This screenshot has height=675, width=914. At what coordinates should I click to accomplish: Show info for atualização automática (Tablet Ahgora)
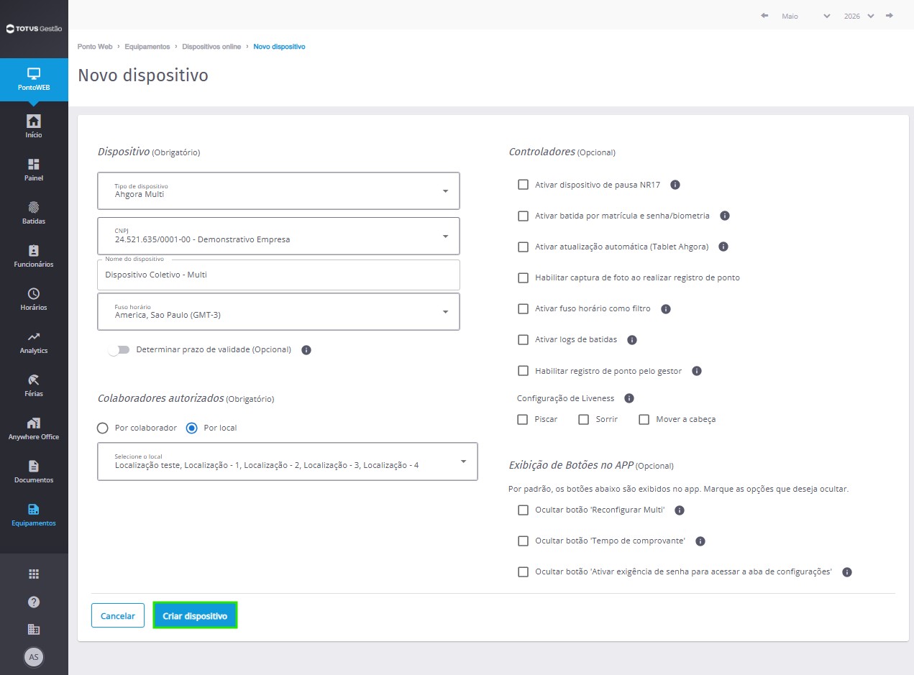pyautogui.click(x=723, y=247)
